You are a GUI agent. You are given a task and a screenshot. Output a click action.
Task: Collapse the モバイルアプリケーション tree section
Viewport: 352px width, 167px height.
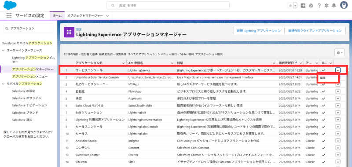(4, 83)
